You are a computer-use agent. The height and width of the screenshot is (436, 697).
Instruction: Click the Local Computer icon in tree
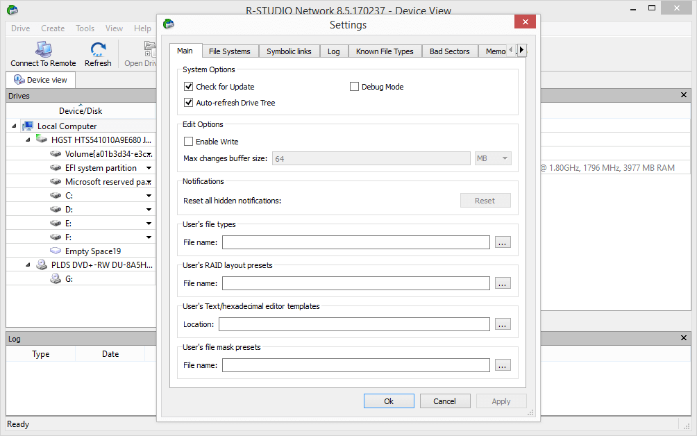point(28,126)
